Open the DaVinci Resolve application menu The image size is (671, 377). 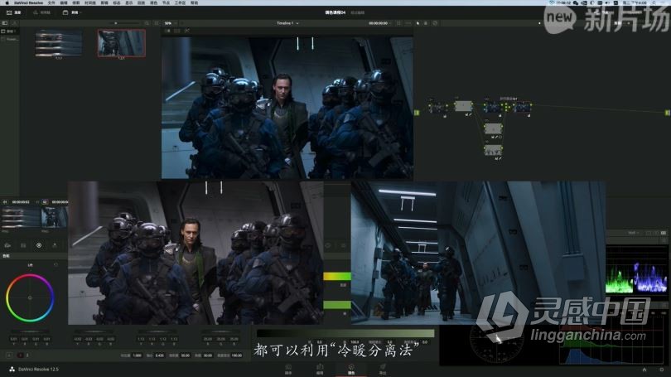tap(28, 2)
